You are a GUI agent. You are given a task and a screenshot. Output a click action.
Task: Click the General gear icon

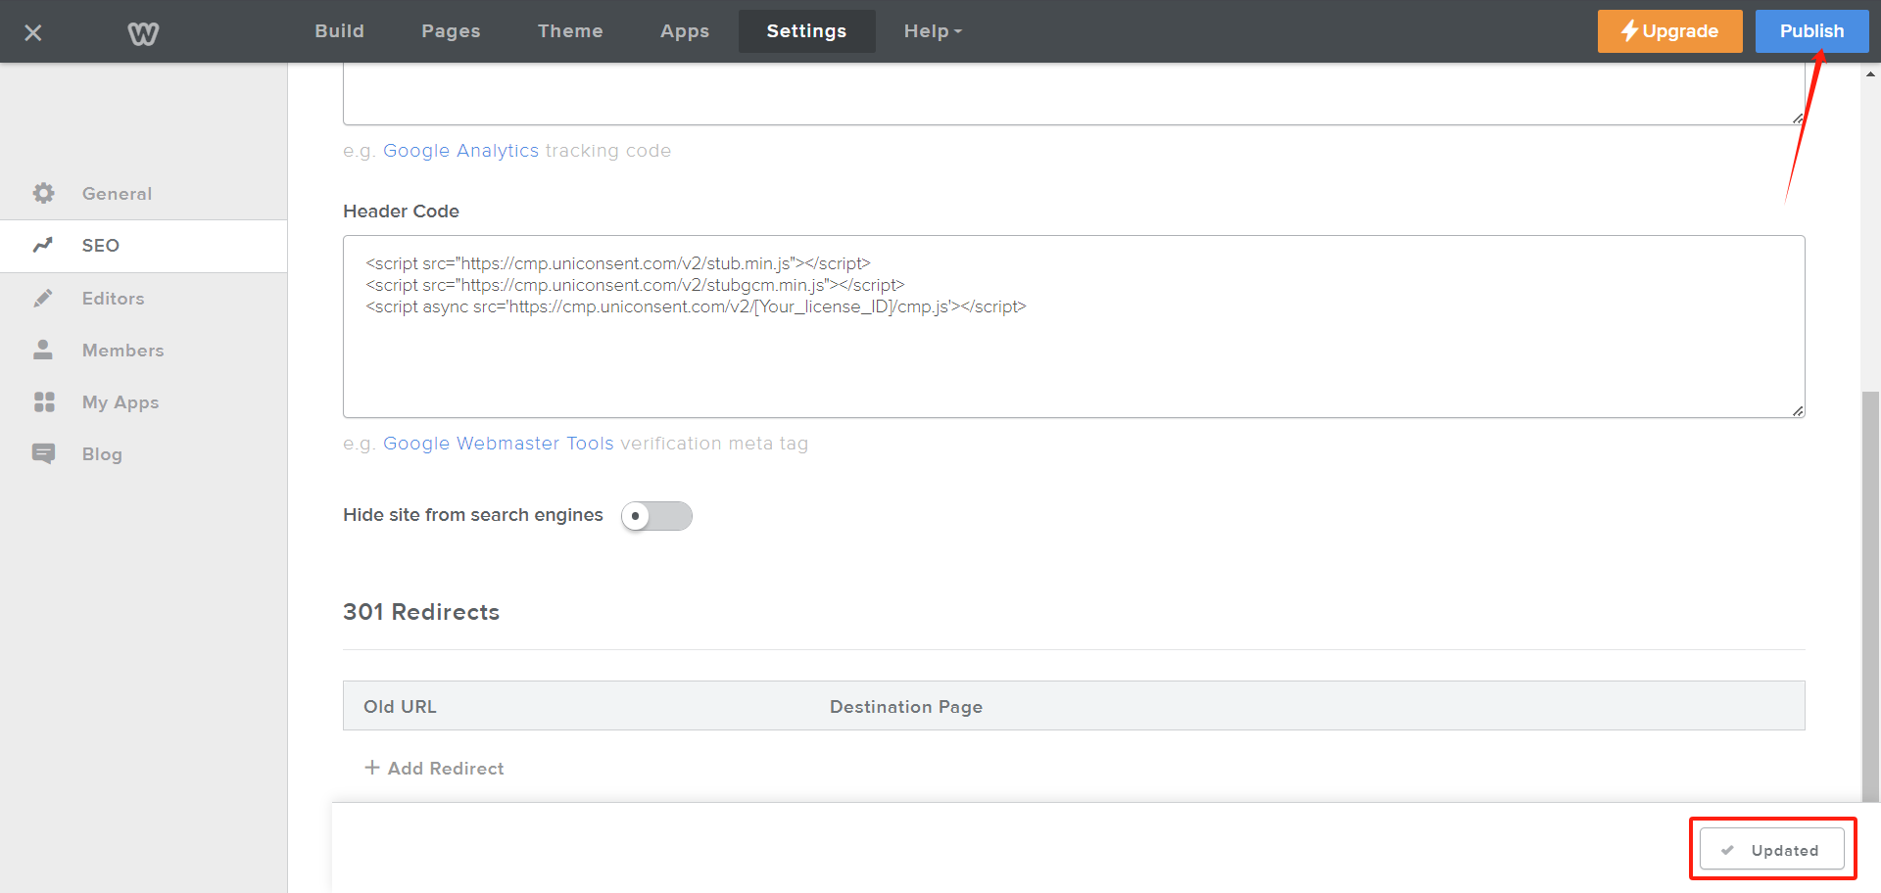pos(43,193)
